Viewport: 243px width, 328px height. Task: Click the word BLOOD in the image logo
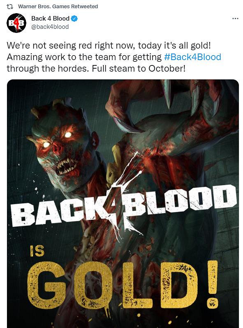point(180,201)
